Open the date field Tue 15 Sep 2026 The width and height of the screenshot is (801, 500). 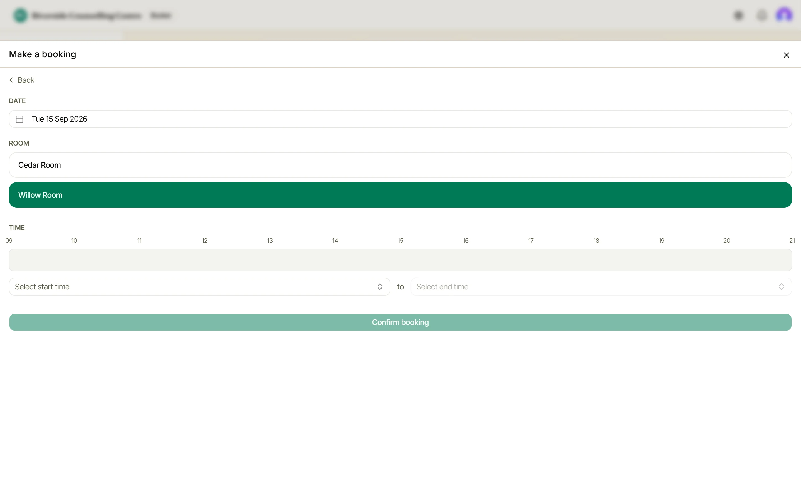point(400,119)
